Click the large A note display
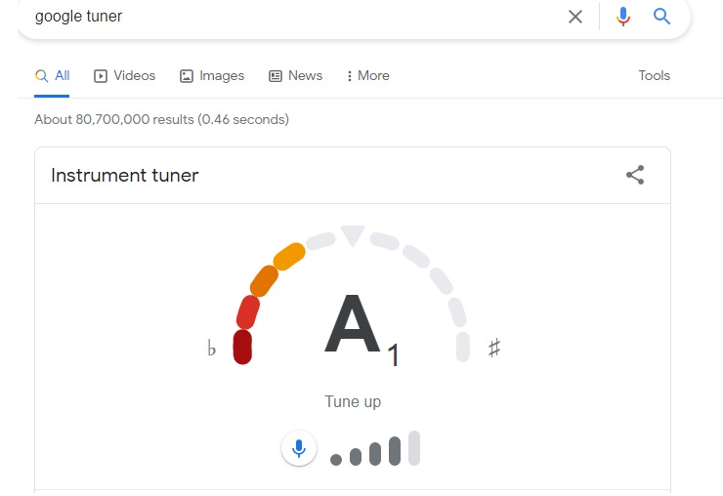Screen dimensions: 723x496 [x=352, y=325]
